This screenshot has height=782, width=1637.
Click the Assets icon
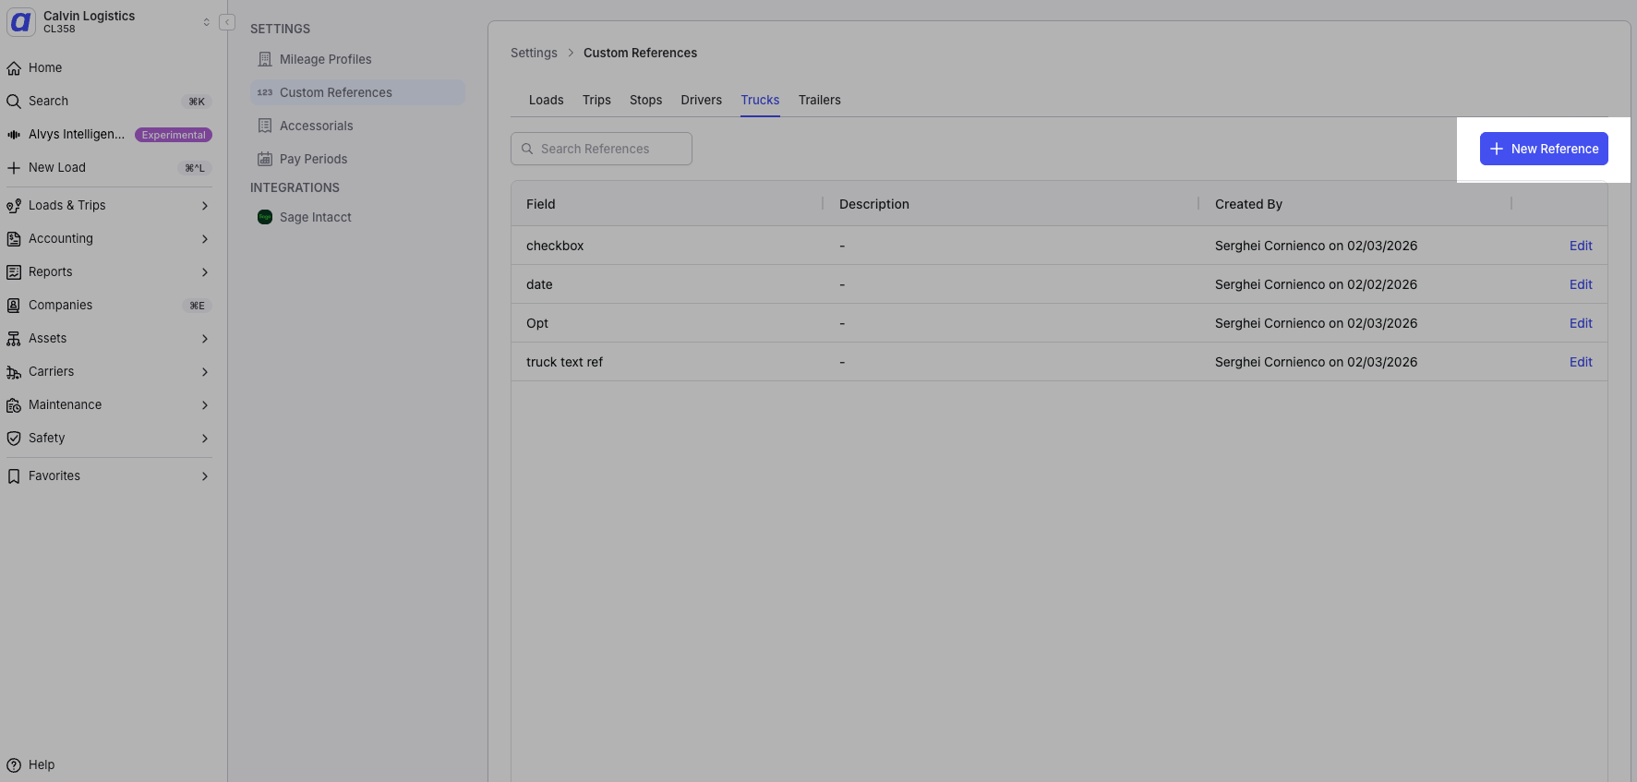14,339
